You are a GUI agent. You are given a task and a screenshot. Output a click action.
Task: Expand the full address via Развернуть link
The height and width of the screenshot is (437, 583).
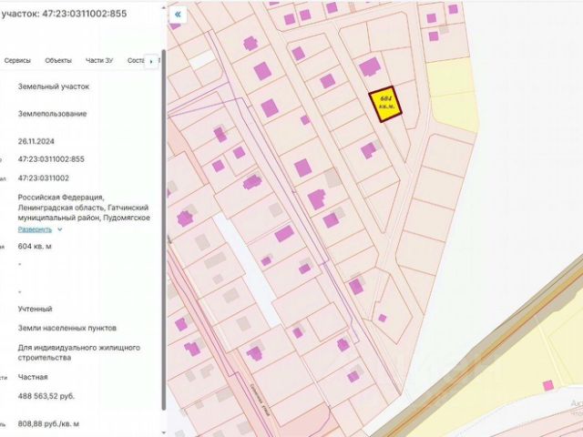pyautogui.click(x=35, y=229)
